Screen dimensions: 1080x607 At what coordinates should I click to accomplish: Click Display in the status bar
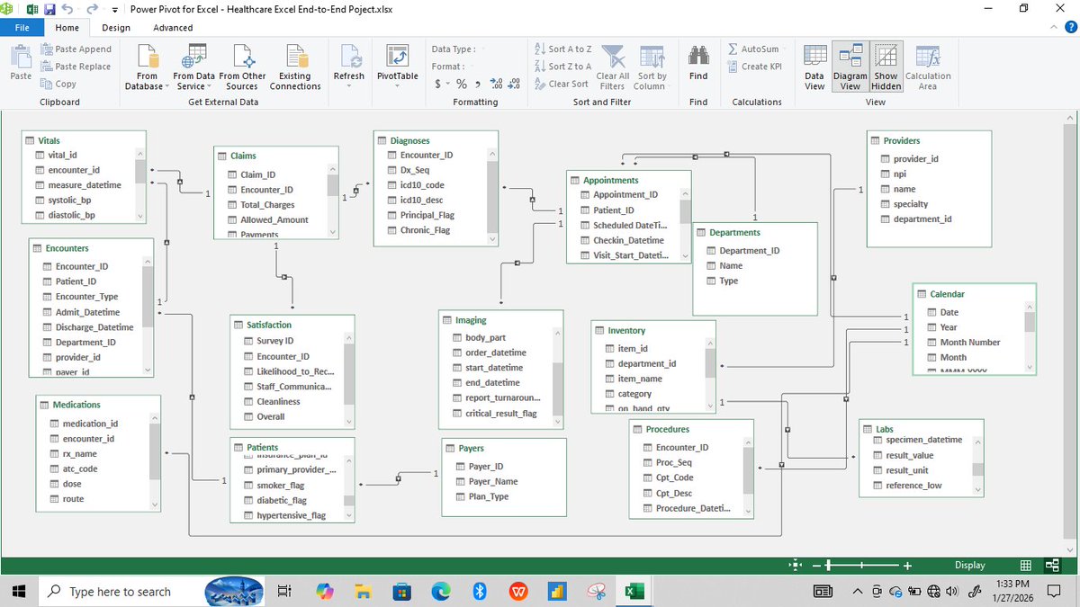tap(970, 566)
